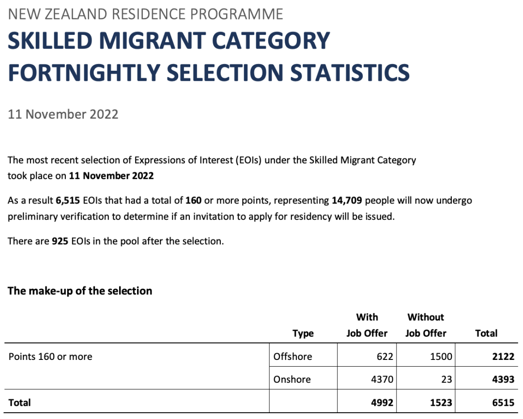Image resolution: width=523 pixels, height=419 pixels.
Task: Click the 'Total' column header
Action: [x=486, y=333]
